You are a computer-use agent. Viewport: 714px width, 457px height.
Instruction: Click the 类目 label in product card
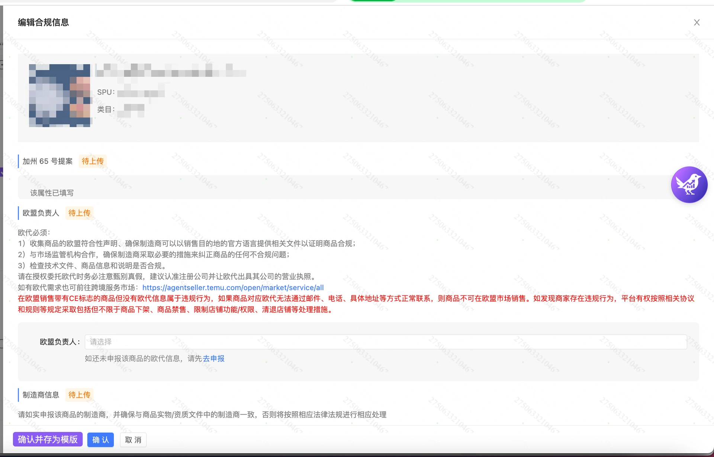click(x=106, y=109)
